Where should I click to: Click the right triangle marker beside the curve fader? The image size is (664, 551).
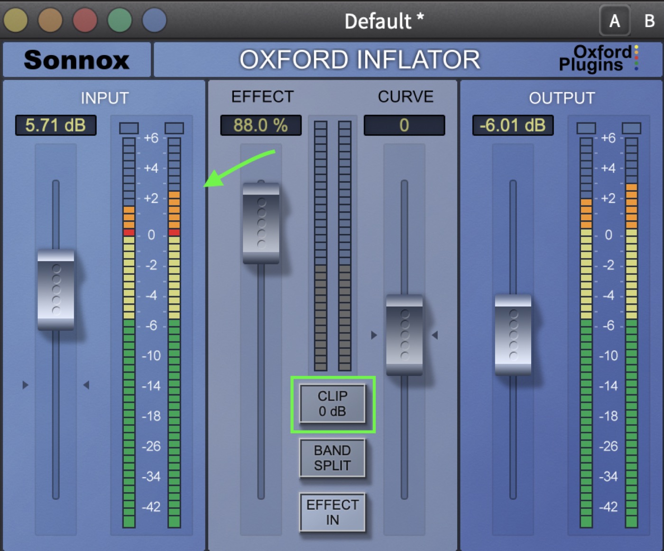(434, 335)
